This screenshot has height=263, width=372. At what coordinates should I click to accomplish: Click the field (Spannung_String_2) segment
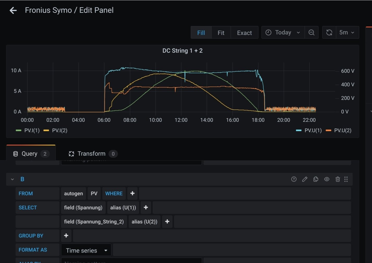(x=94, y=222)
